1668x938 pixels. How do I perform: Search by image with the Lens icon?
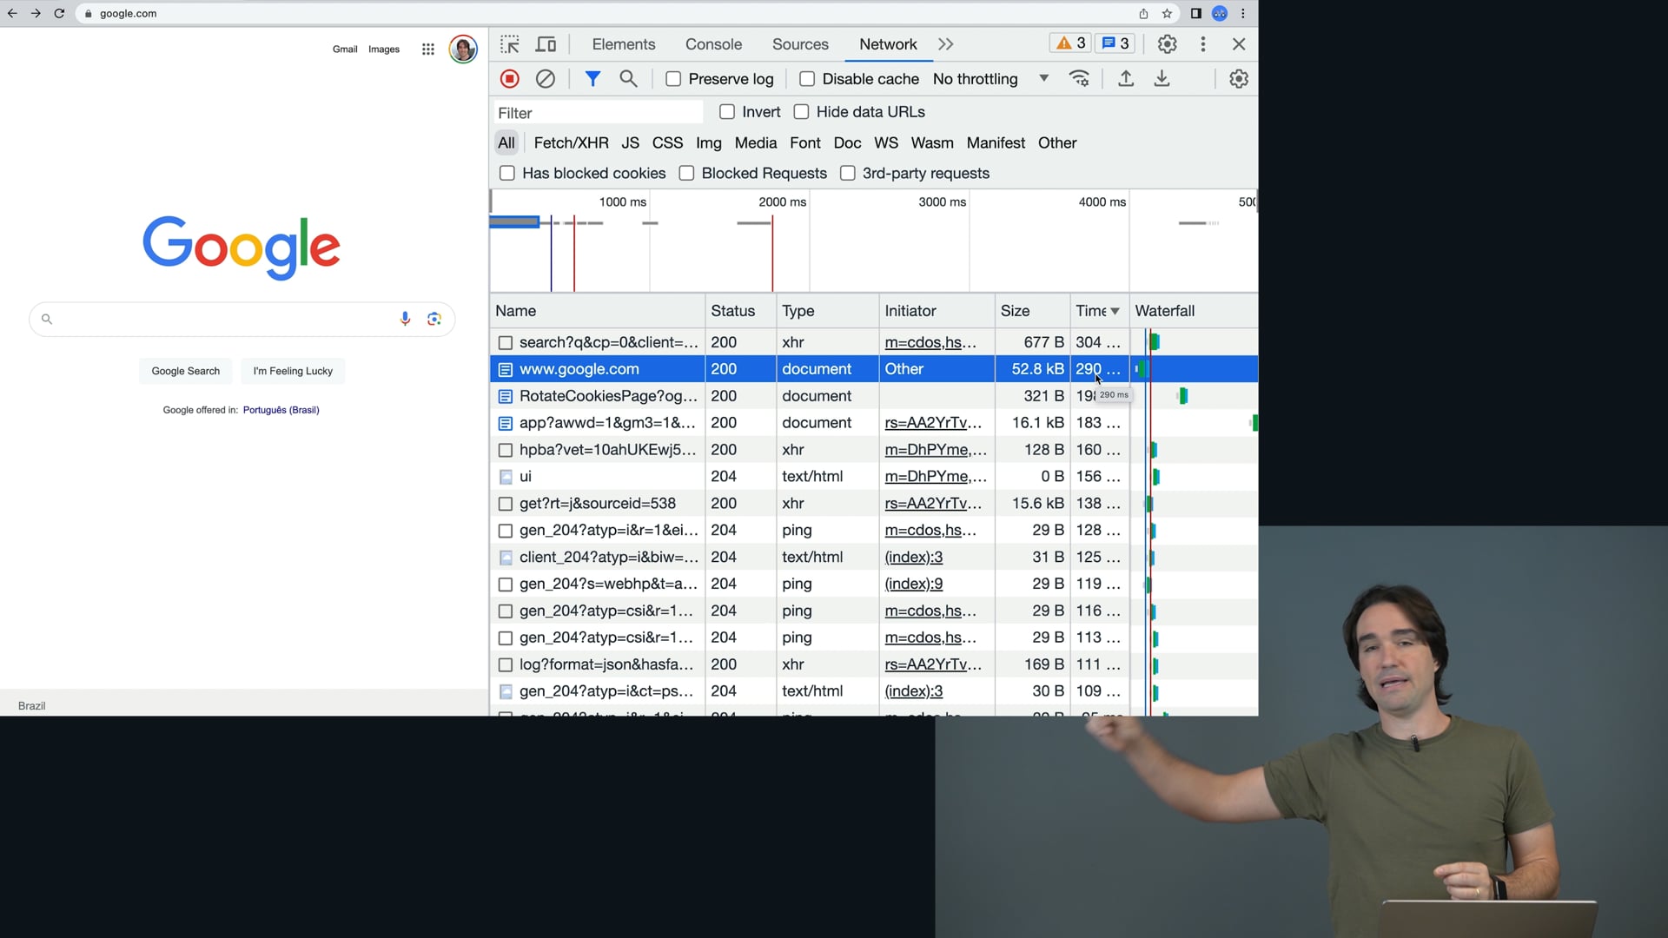coord(434,319)
